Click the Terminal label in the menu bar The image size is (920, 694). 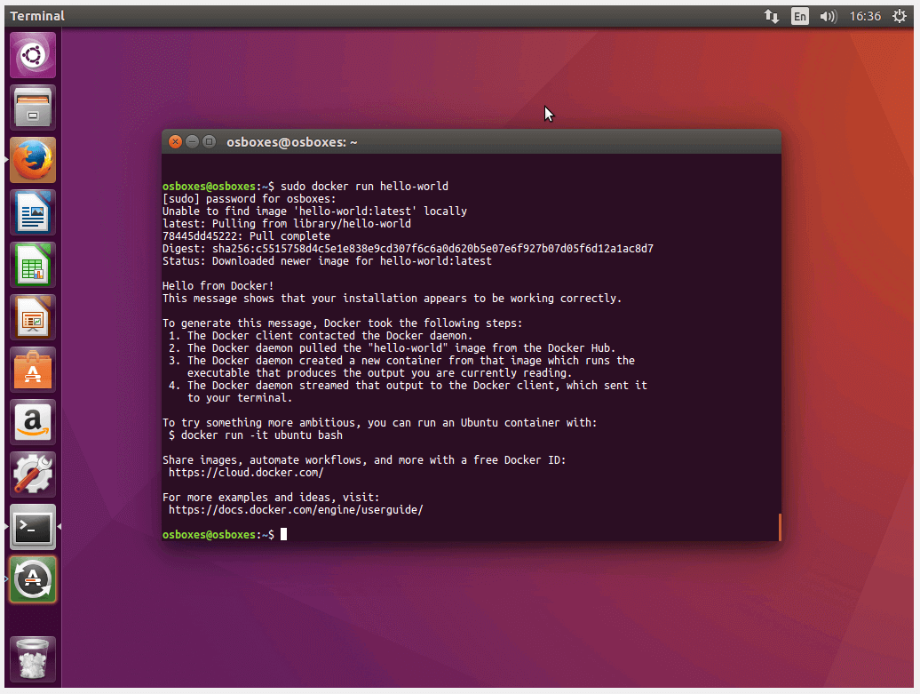(x=36, y=15)
